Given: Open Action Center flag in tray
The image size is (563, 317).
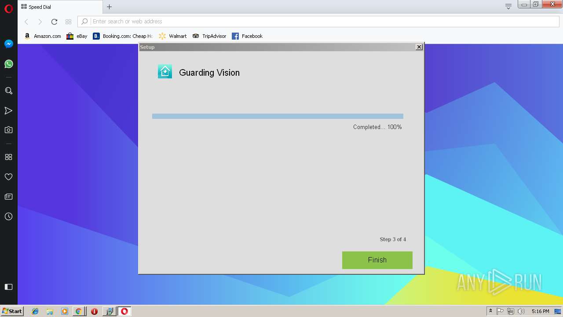Looking at the screenshot, I should coord(500,311).
